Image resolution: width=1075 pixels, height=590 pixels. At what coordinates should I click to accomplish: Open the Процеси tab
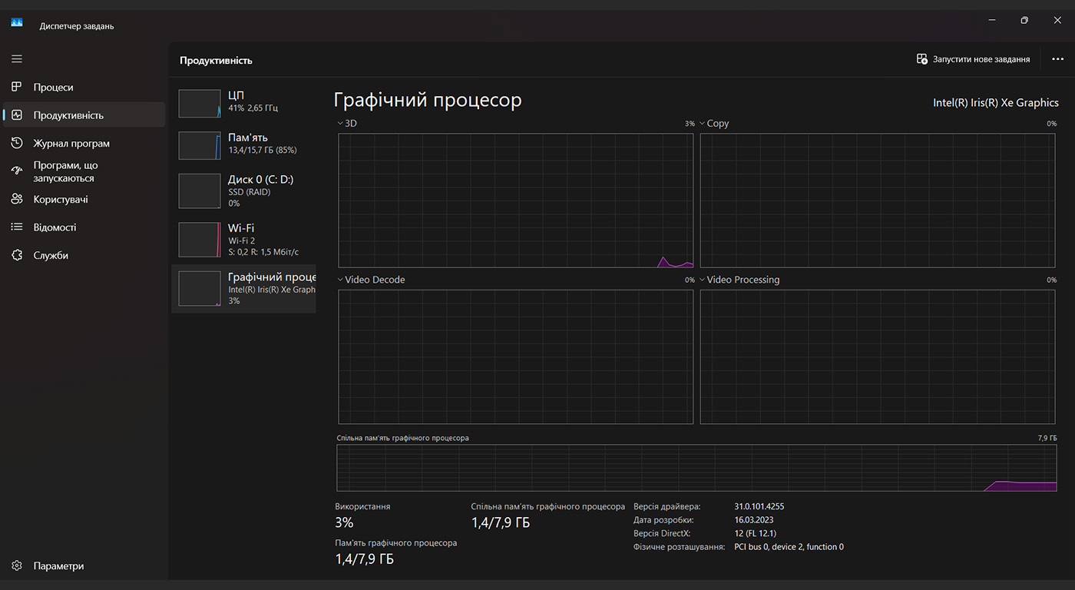tap(84, 87)
